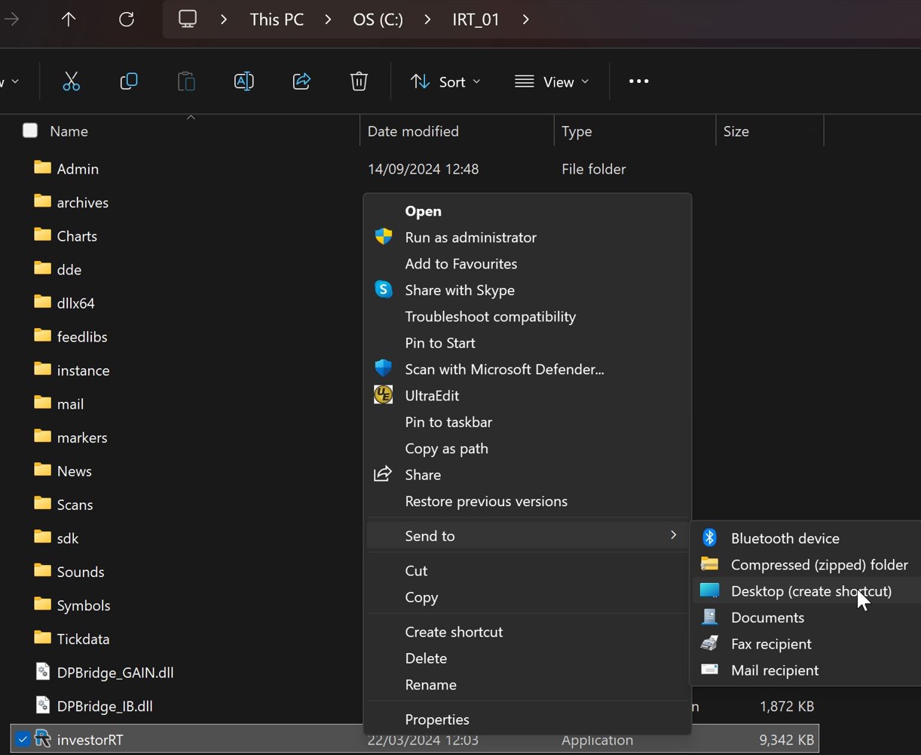Uncheck the investorRT file checkbox
921x755 pixels.
tap(23, 740)
